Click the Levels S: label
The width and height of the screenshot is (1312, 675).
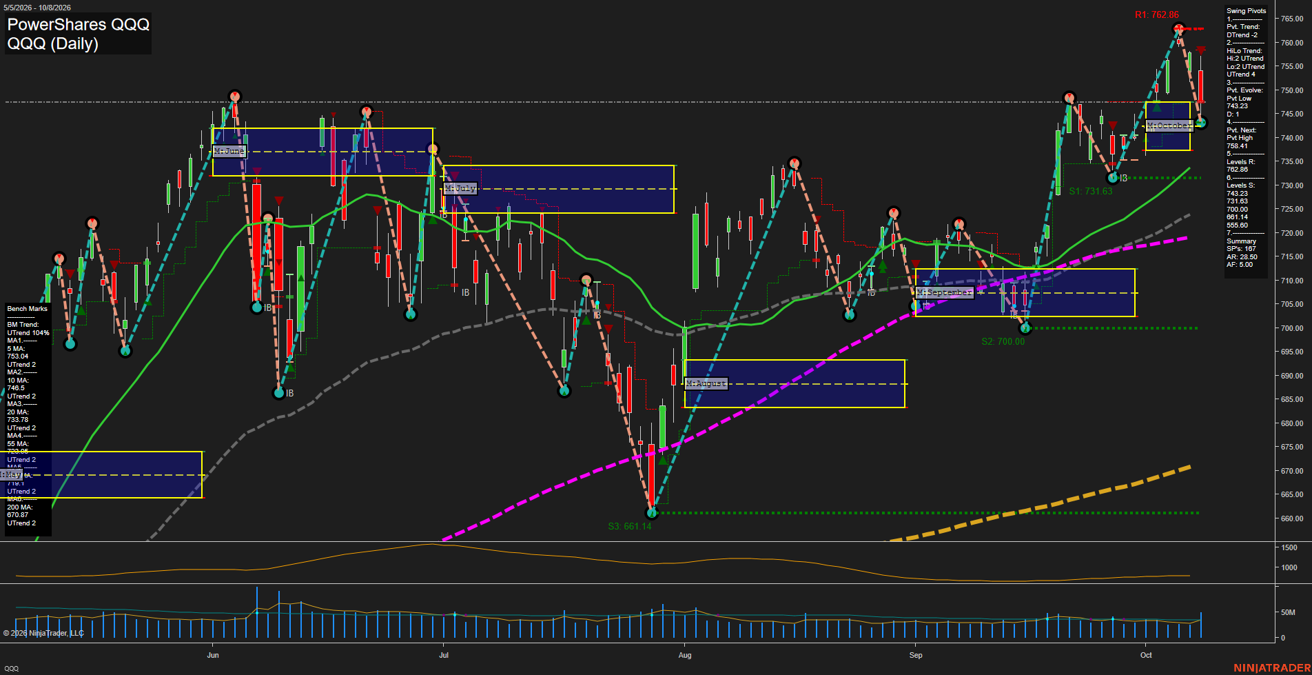click(1240, 185)
